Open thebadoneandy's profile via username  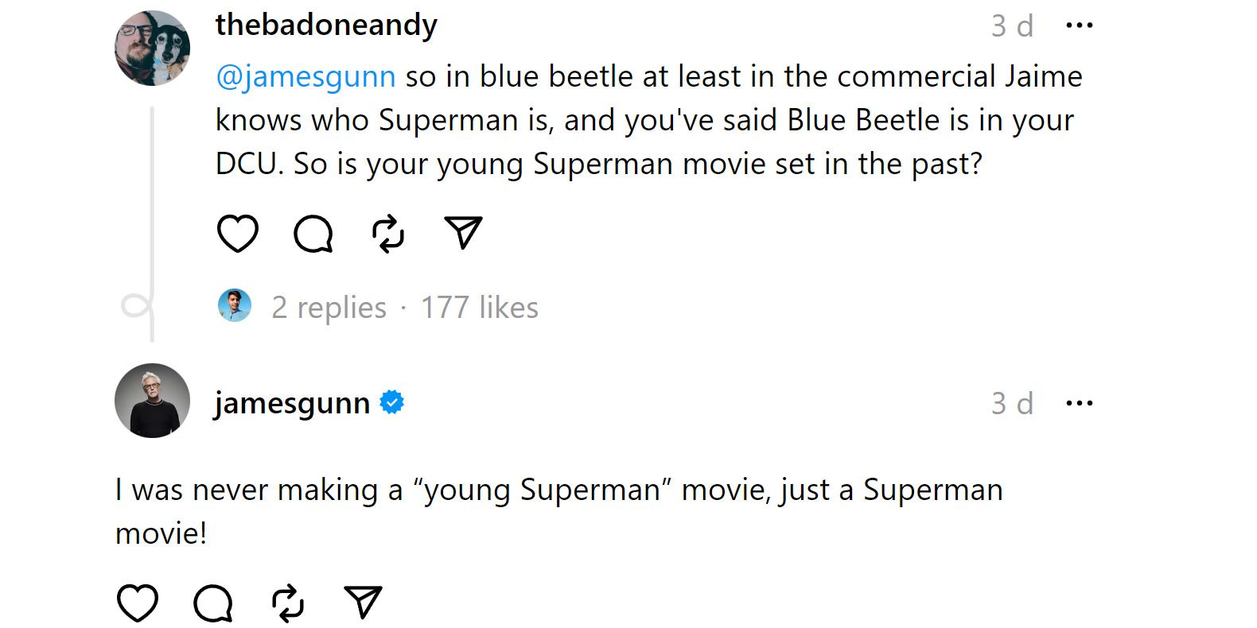pyautogui.click(x=326, y=24)
